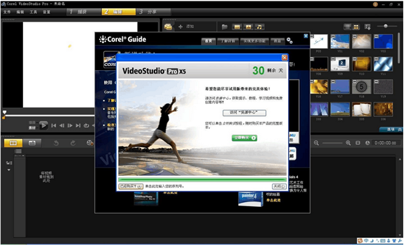Click the 已经购买? (Already purchased) button
The width and height of the screenshot is (405, 246).
pyautogui.click(x=131, y=186)
